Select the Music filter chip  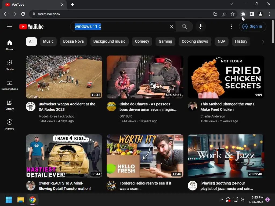click(48, 42)
